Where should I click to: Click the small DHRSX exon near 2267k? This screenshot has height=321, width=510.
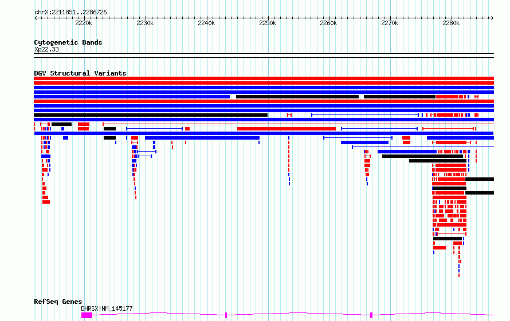click(371, 315)
